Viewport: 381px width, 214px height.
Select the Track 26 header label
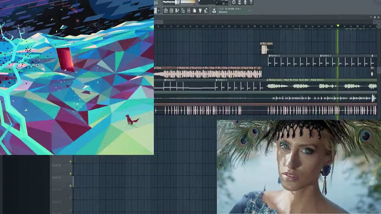pyautogui.click(x=57, y=165)
